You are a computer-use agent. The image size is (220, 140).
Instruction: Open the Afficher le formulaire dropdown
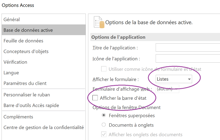click(174, 79)
